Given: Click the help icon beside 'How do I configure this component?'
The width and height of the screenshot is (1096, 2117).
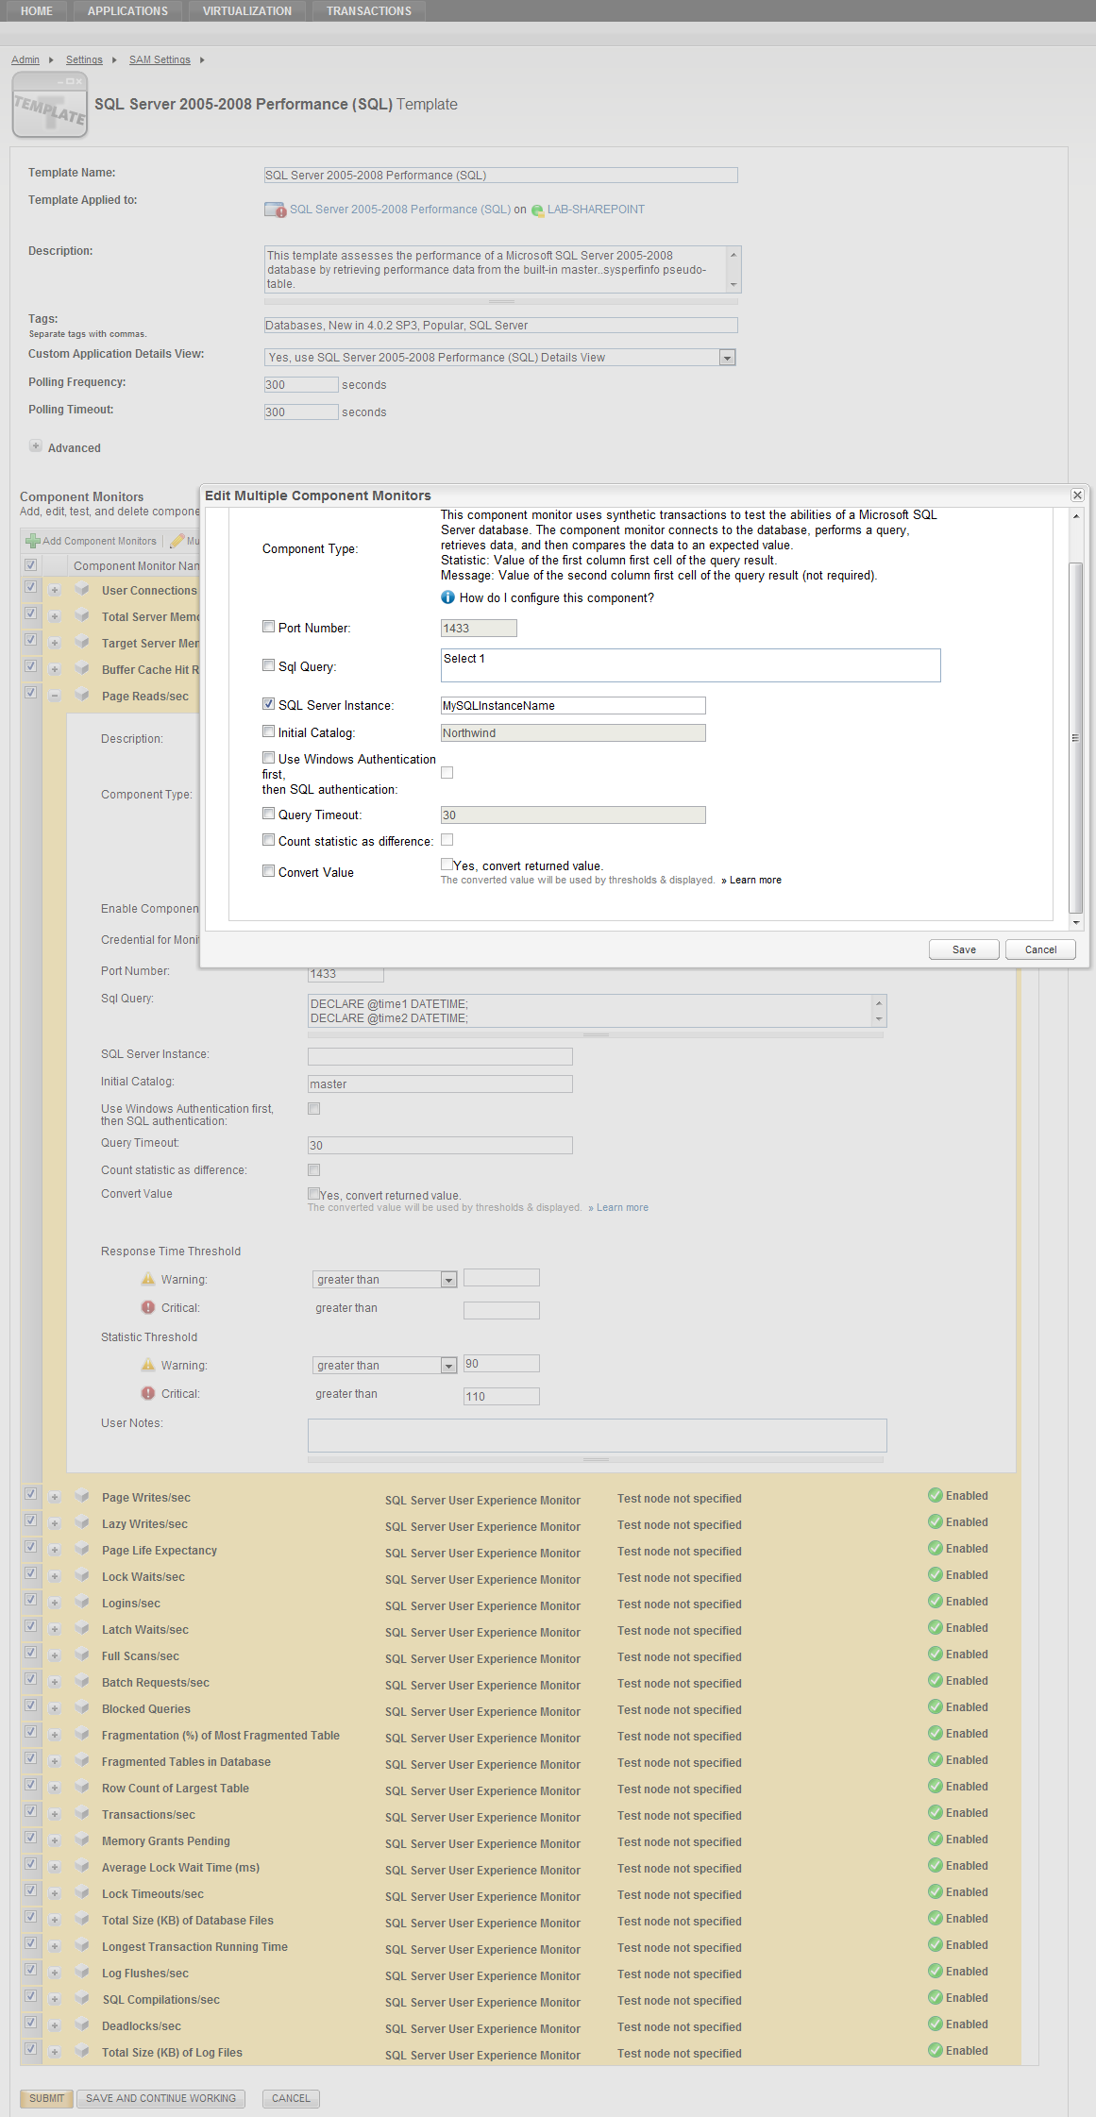Looking at the screenshot, I should coord(448,597).
